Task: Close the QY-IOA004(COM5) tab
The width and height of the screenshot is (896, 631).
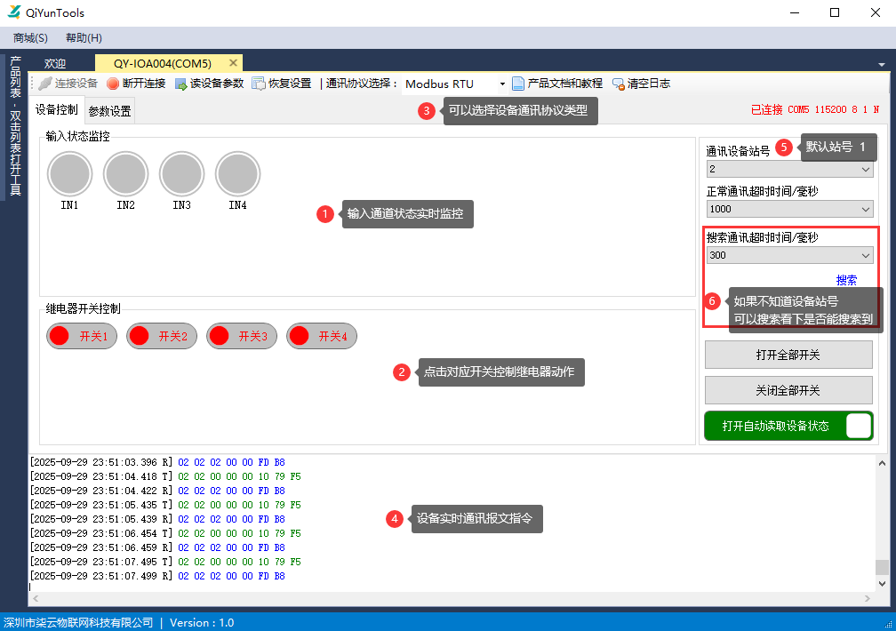Action: (234, 63)
